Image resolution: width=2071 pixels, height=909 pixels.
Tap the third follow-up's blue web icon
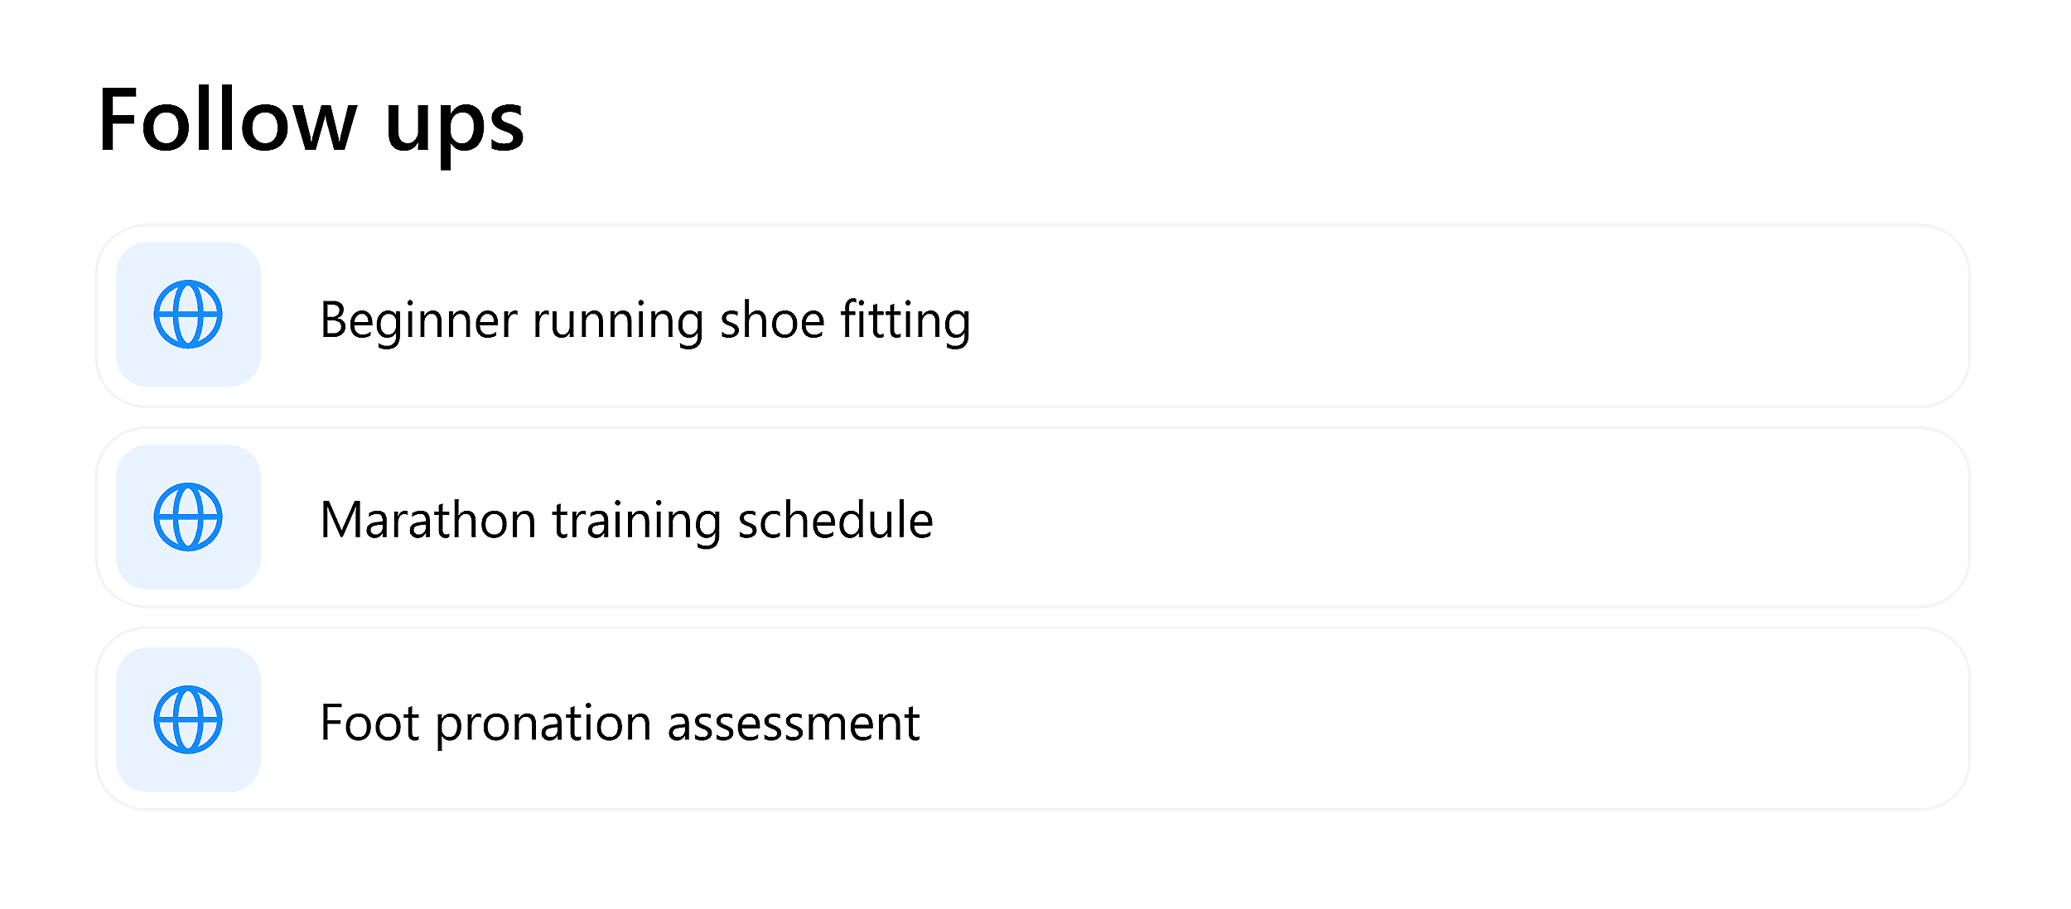(188, 719)
